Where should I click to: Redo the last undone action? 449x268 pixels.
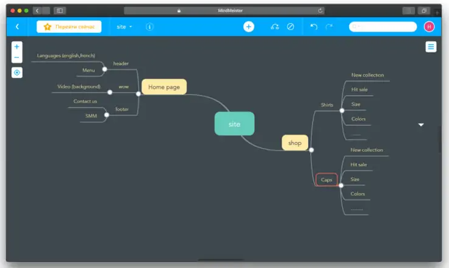click(329, 27)
